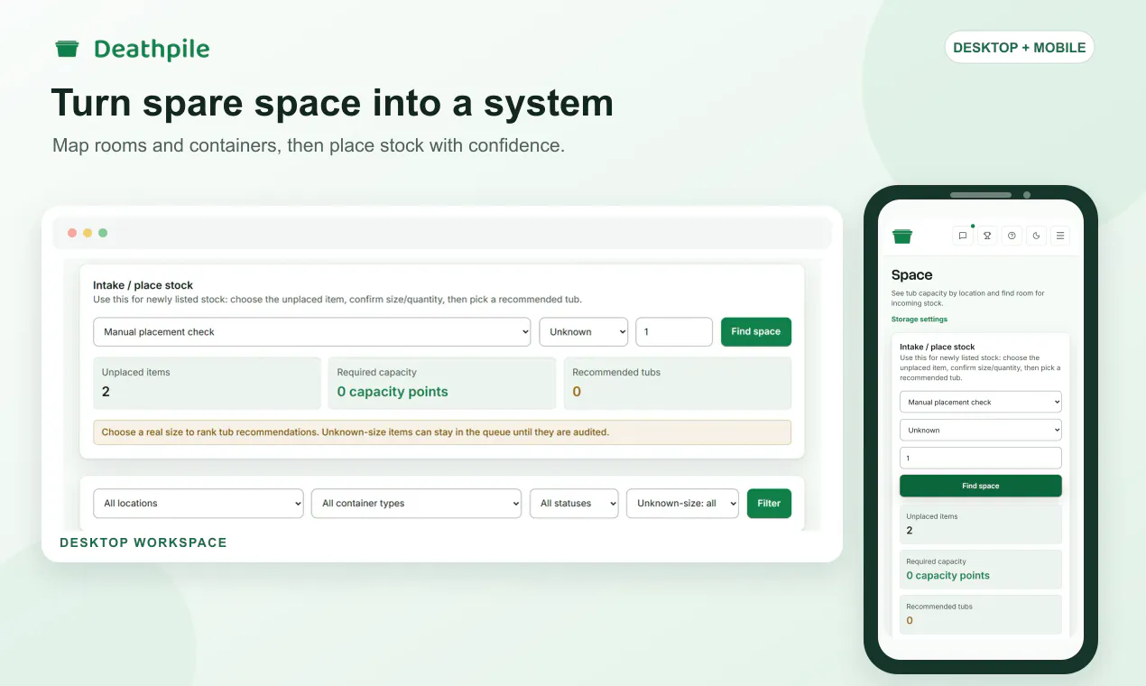Image resolution: width=1146 pixels, height=686 pixels.
Task: Click the Deathpile tub logo in the mobile header
Action: [x=902, y=236]
